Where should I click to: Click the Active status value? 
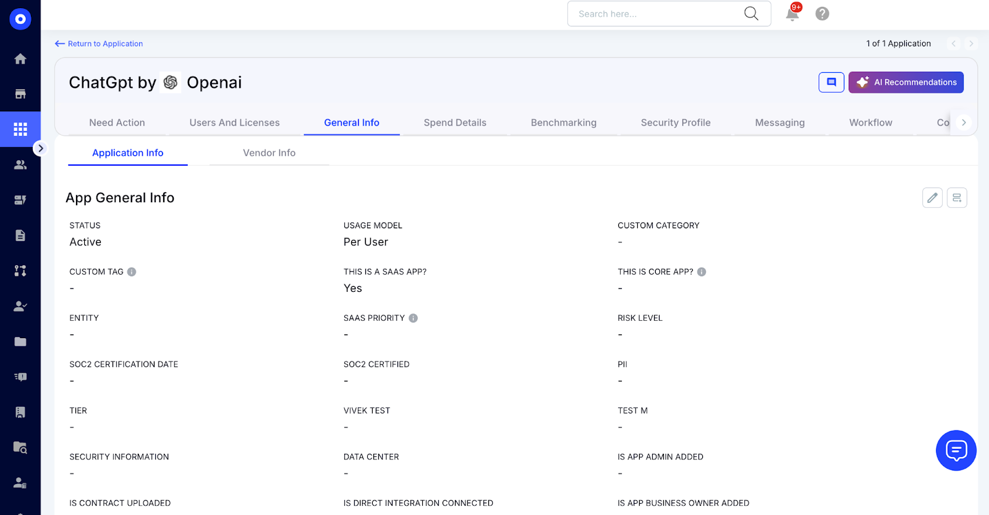[x=85, y=242]
